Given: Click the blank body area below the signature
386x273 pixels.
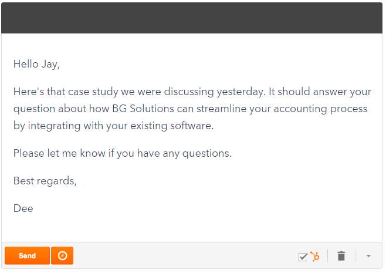Looking at the screenshot, I should [x=192, y=229].
